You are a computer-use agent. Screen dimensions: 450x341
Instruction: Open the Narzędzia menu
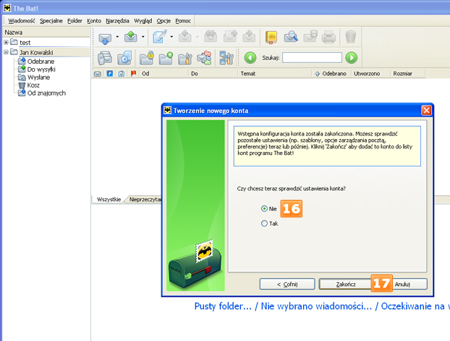tap(117, 21)
